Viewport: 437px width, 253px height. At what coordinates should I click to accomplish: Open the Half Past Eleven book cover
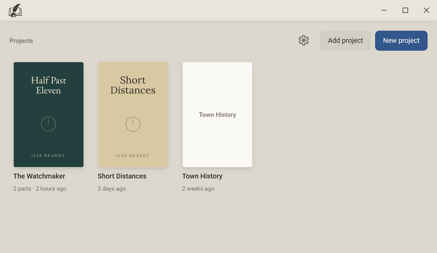(x=49, y=115)
